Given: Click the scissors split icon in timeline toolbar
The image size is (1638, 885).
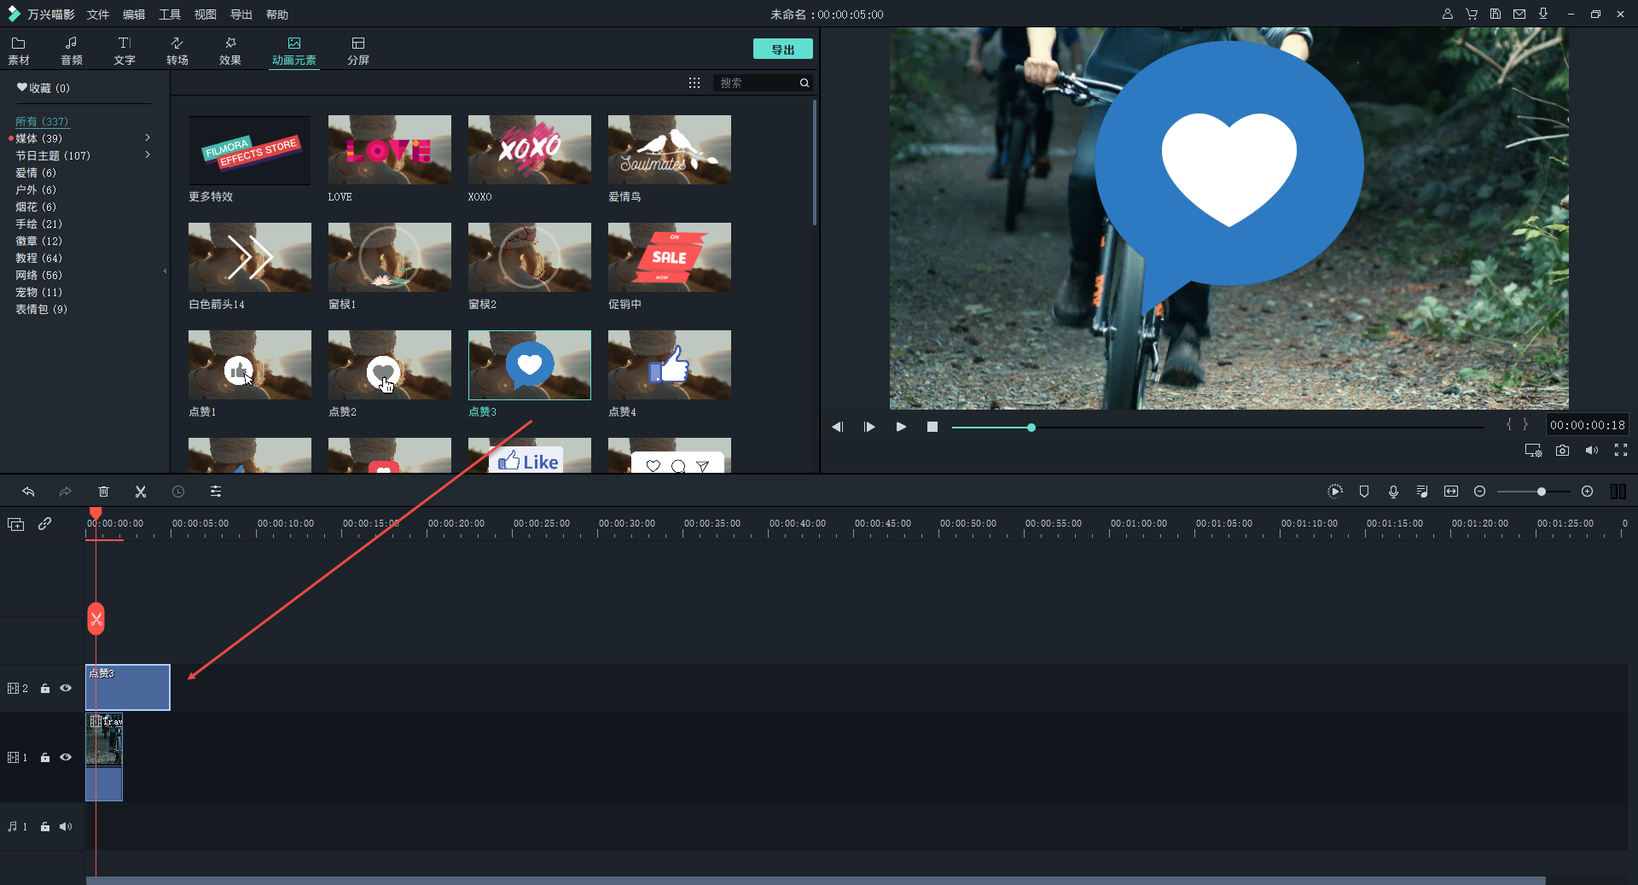Looking at the screenshot, I should [141, 492].
